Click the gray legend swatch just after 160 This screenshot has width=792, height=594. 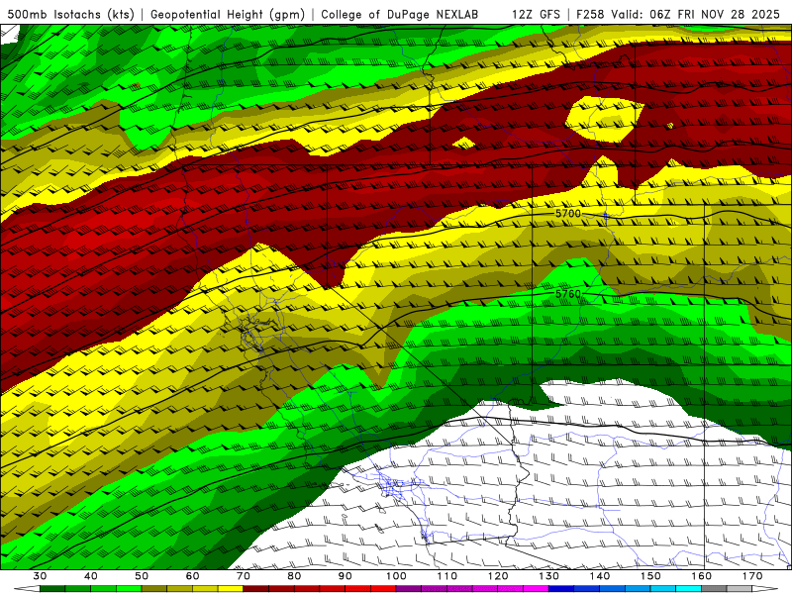(714, 589)
